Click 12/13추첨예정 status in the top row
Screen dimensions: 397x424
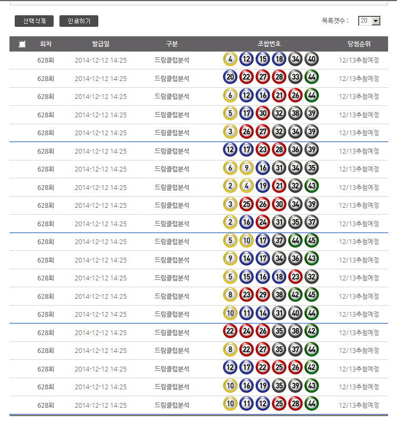[359, 60]
